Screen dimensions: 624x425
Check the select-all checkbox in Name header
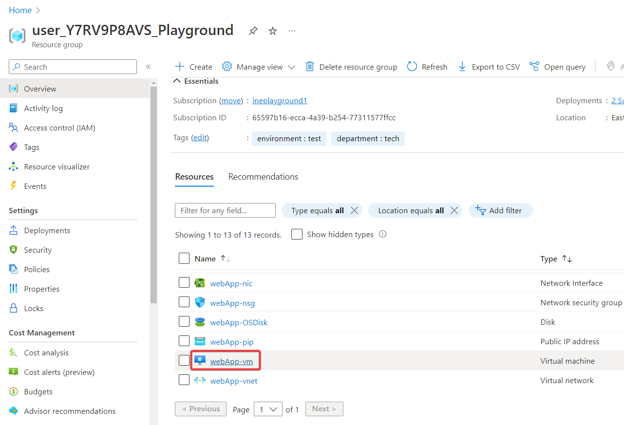[x=184, y=259]
